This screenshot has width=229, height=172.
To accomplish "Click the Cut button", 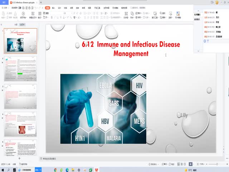I will tap(9, 13).
